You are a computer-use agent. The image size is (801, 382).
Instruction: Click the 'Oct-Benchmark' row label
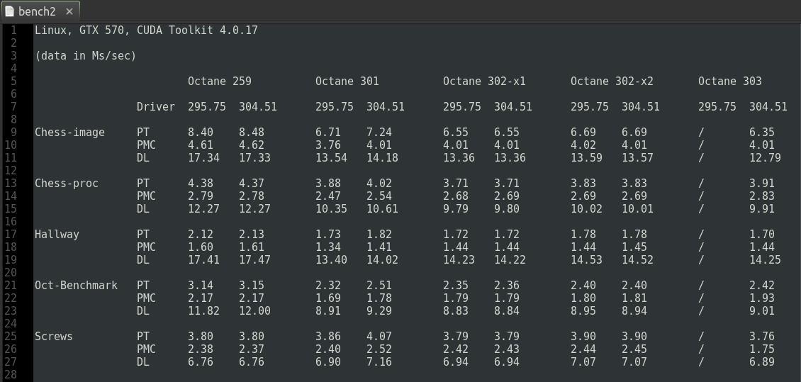(76, 286)
